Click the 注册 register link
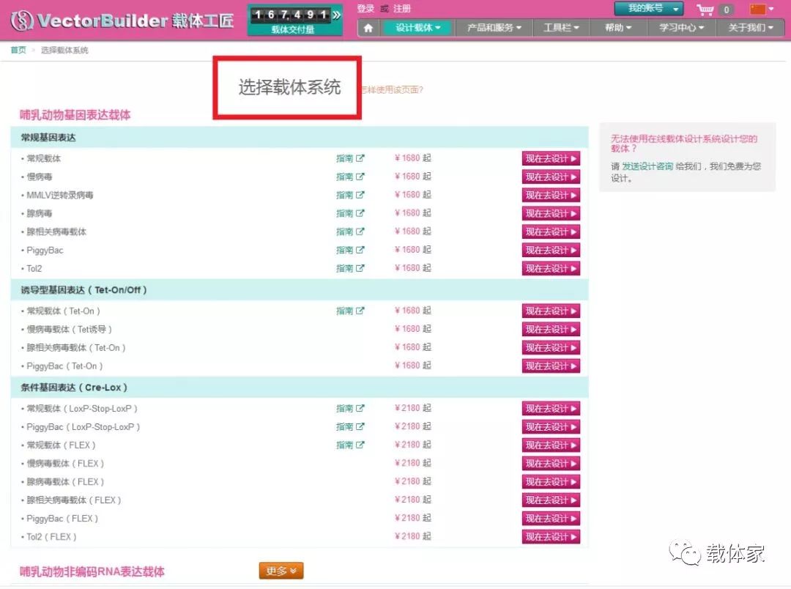 click(x=402, y=9)
